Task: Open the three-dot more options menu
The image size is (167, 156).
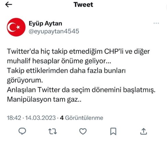Action: (x=156, y=23)
